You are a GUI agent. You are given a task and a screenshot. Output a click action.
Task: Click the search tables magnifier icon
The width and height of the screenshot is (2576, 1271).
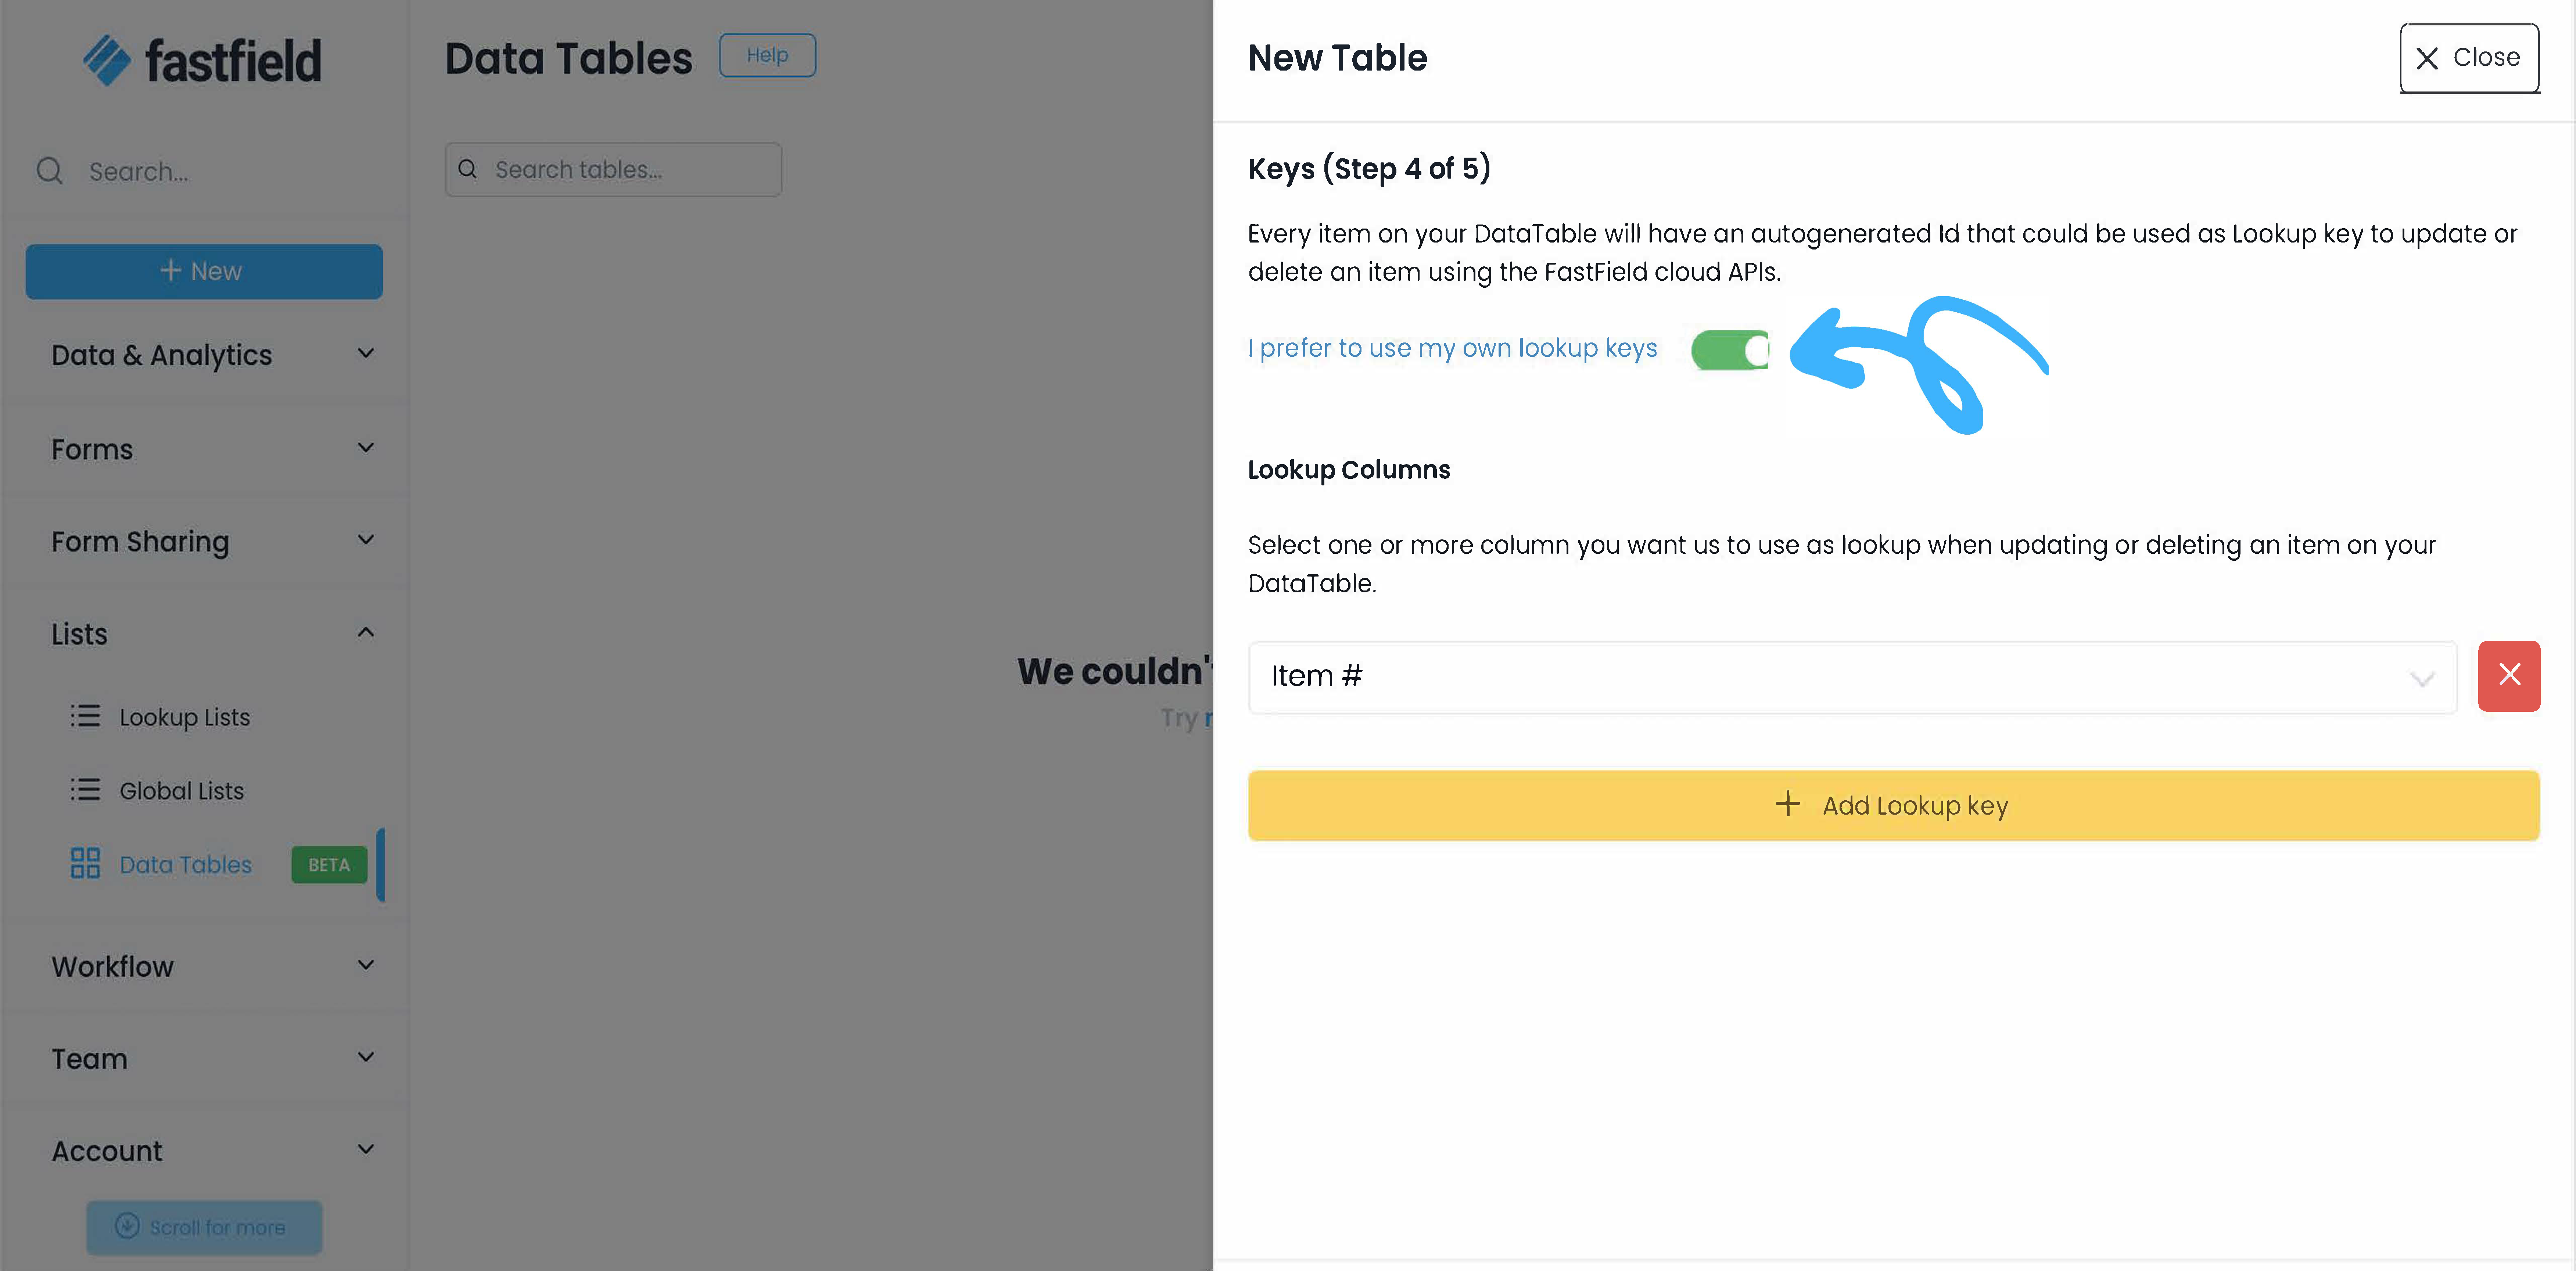[467, 169]
